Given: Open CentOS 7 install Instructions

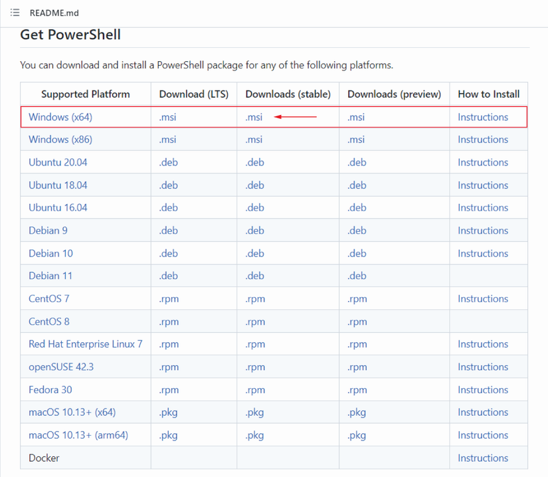Looking at the screenshot, I should click(482, 299).
